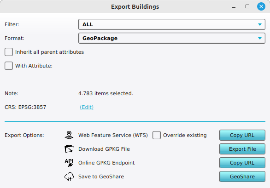Click the '4.783 items selected.' note text
Screen dimensions: 270x188
click(x=106, y=93)
